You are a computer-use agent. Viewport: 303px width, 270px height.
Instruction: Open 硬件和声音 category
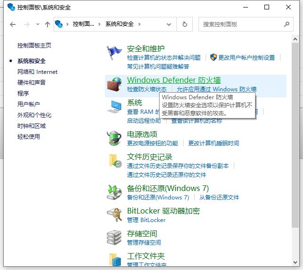tap(32, 83)
